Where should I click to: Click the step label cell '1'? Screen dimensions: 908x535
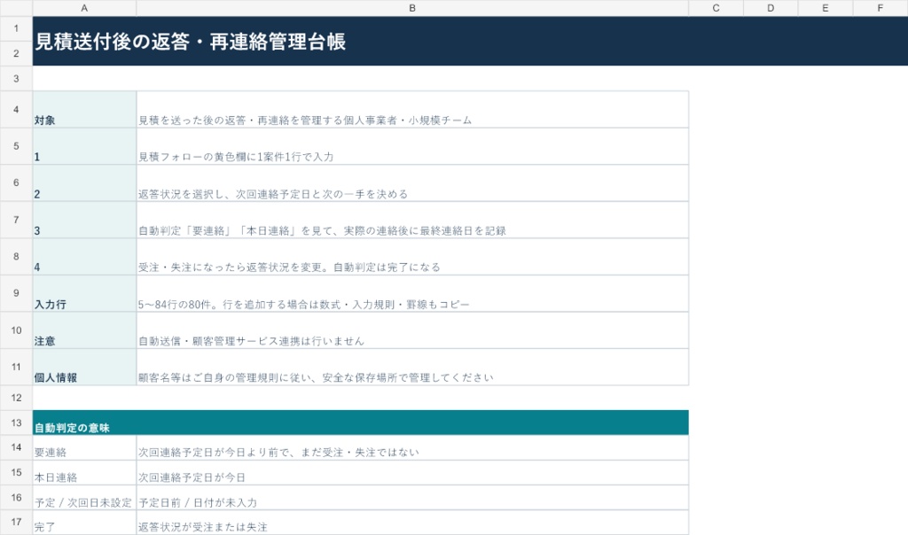(84, 146)
